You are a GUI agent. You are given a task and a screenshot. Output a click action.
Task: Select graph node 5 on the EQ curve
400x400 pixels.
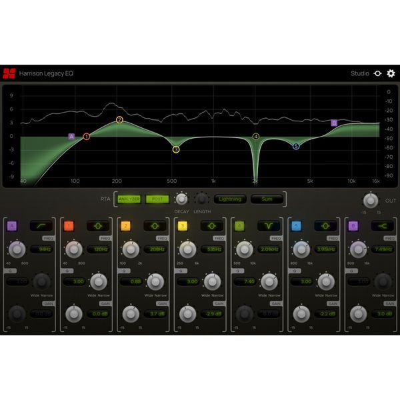(296, 146)
